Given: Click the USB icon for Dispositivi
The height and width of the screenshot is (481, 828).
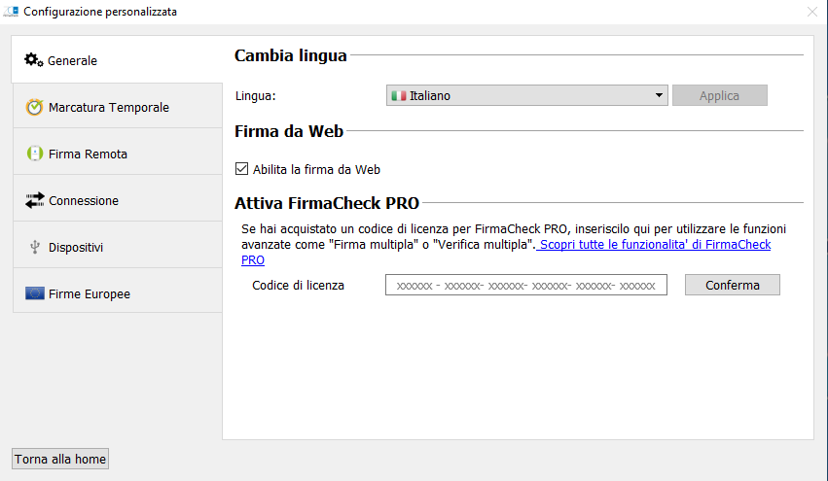Looking at the screenshot, I should pyautogui.click(x=35, y=247).
